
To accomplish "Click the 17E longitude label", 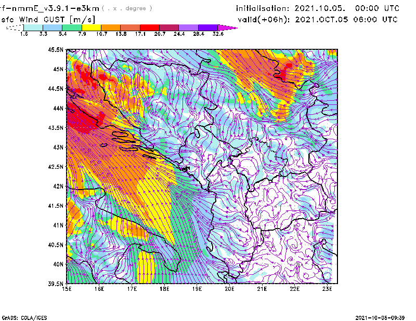I will (x=132, y=289).
